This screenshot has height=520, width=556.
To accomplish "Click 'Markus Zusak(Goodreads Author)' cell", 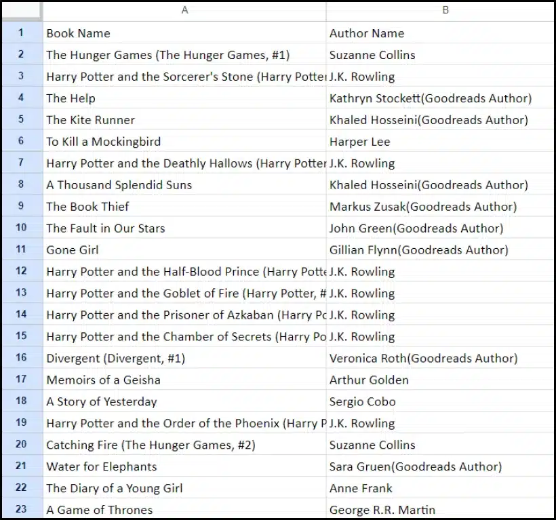I will point(423,207).
